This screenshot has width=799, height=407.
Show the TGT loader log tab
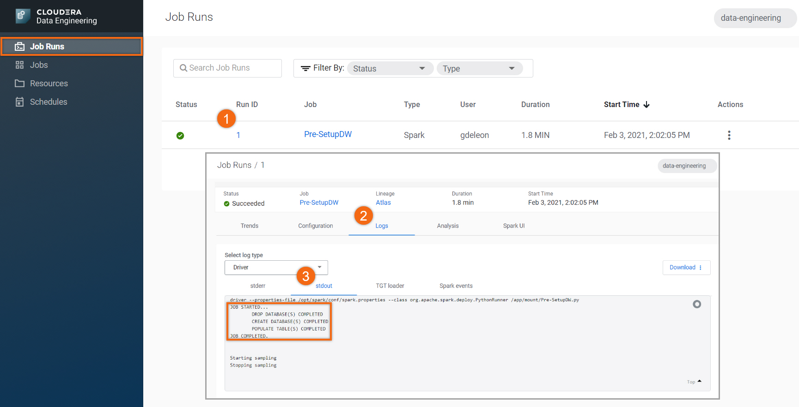pyautogui.click(x=390, y=286)
